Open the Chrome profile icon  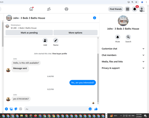coord(142,2)
